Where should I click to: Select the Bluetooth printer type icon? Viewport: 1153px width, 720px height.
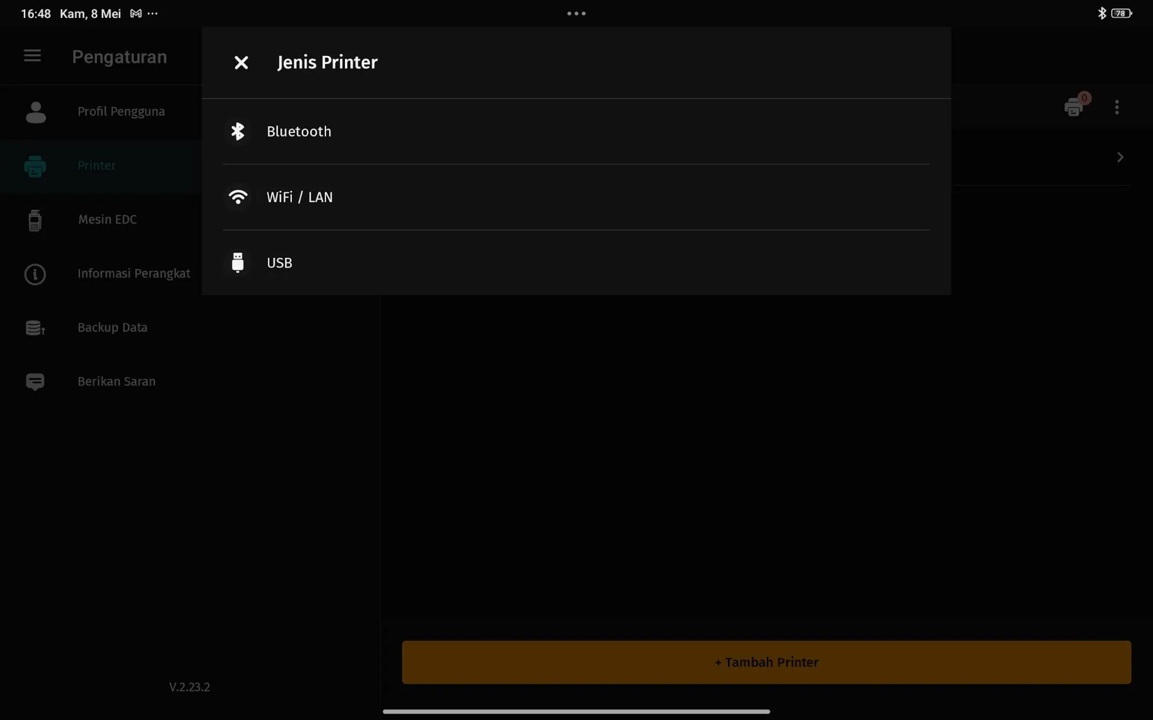(238, 131)
